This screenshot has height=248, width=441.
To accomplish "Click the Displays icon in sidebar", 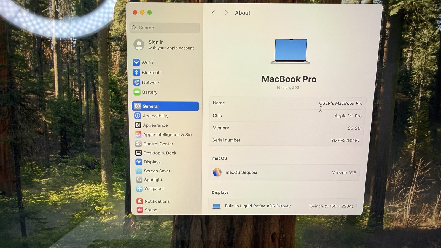I will point(139,162).
